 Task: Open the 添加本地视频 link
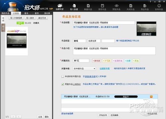67,113
